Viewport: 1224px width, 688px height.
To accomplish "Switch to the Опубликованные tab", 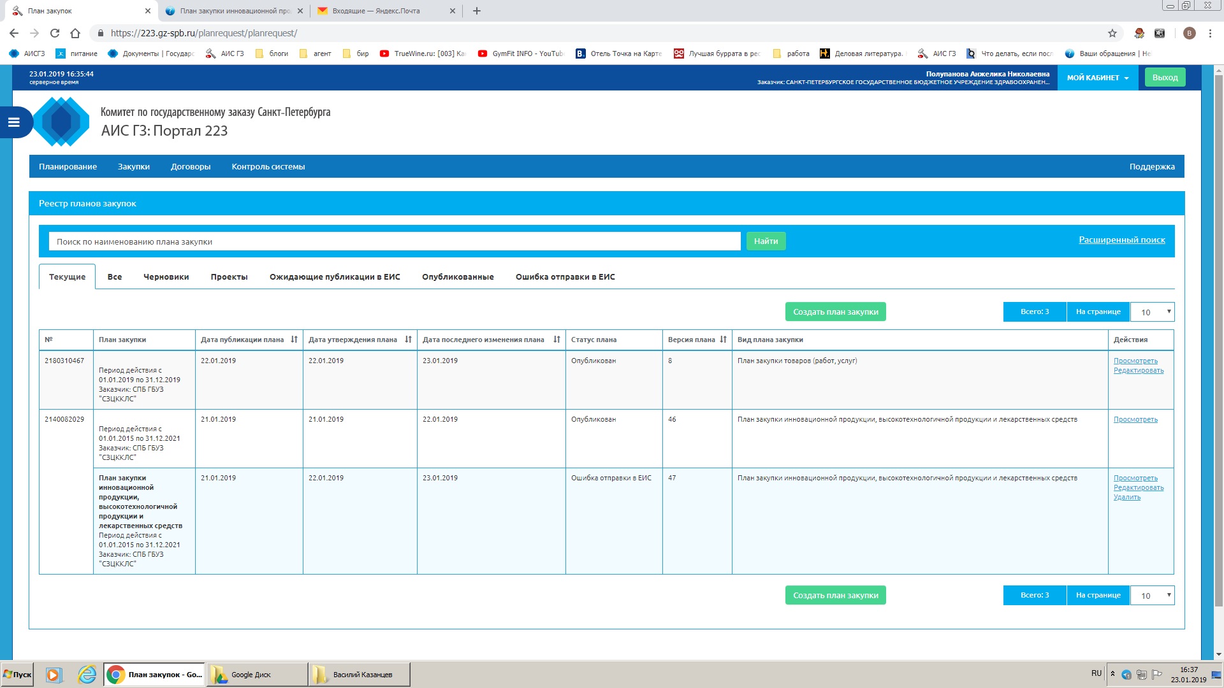I will pyautogui.click(x=458, y=277).
